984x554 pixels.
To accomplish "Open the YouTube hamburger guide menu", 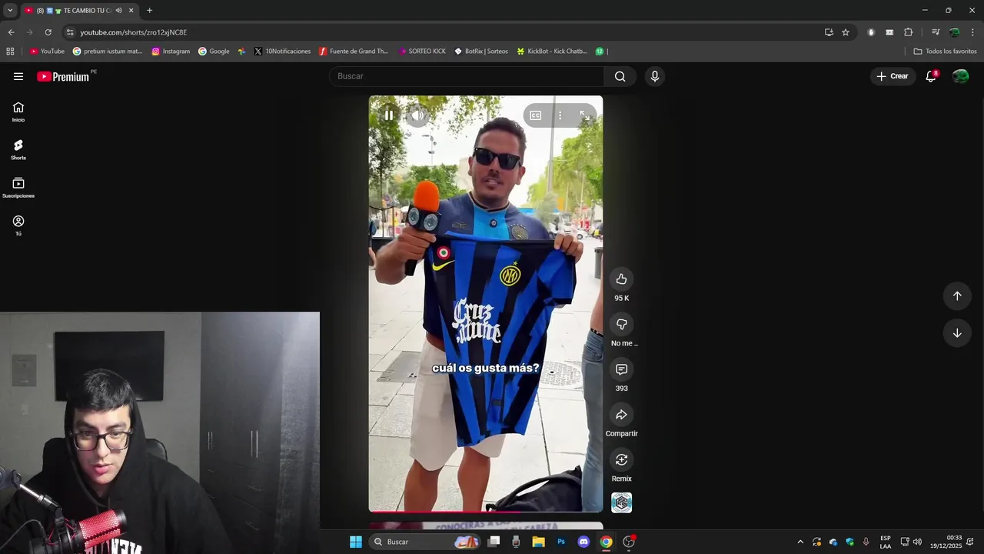I will click(x=18, y=76).
